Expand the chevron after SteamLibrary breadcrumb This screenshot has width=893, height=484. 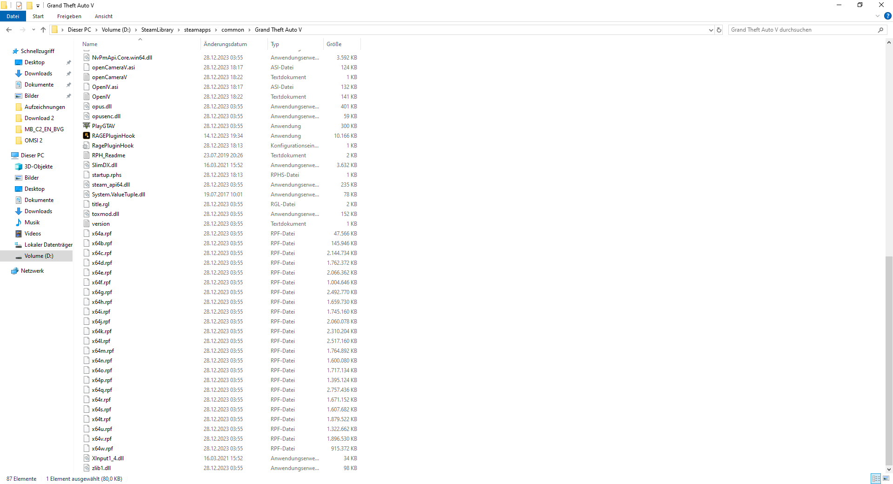179,30
